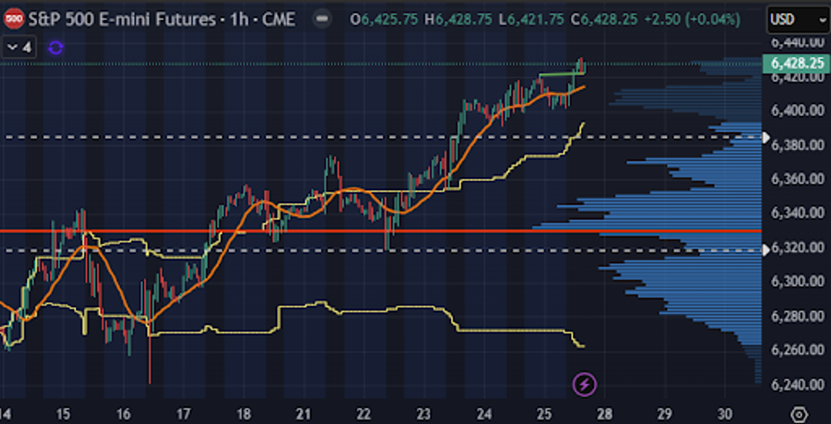
Task: Click price axis label 6,240.00
Action: (x=798, y=384)
